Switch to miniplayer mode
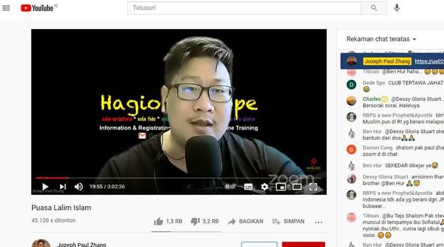444x247 pixels. tap(280, 186)
